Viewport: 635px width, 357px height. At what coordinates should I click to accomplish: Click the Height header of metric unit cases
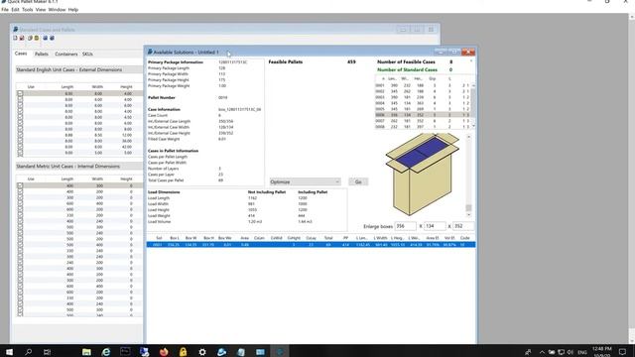coord(126,178)
